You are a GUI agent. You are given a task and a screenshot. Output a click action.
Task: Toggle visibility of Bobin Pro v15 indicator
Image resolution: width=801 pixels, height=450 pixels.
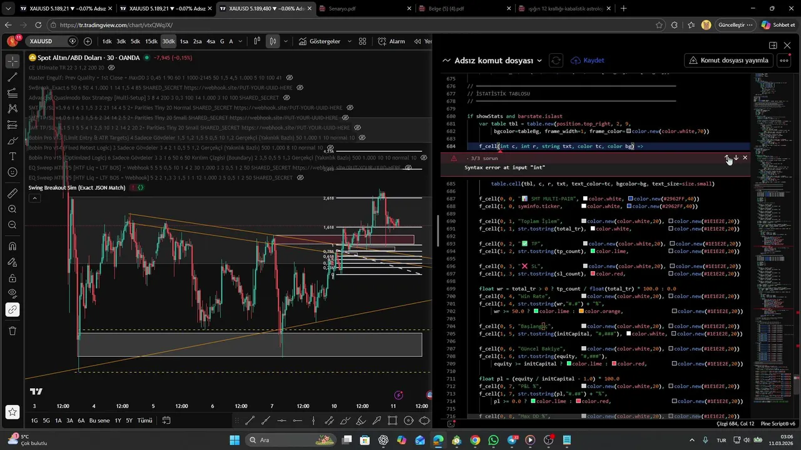click(423, 157)
